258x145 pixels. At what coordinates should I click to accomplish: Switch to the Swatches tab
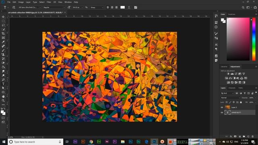231,14
